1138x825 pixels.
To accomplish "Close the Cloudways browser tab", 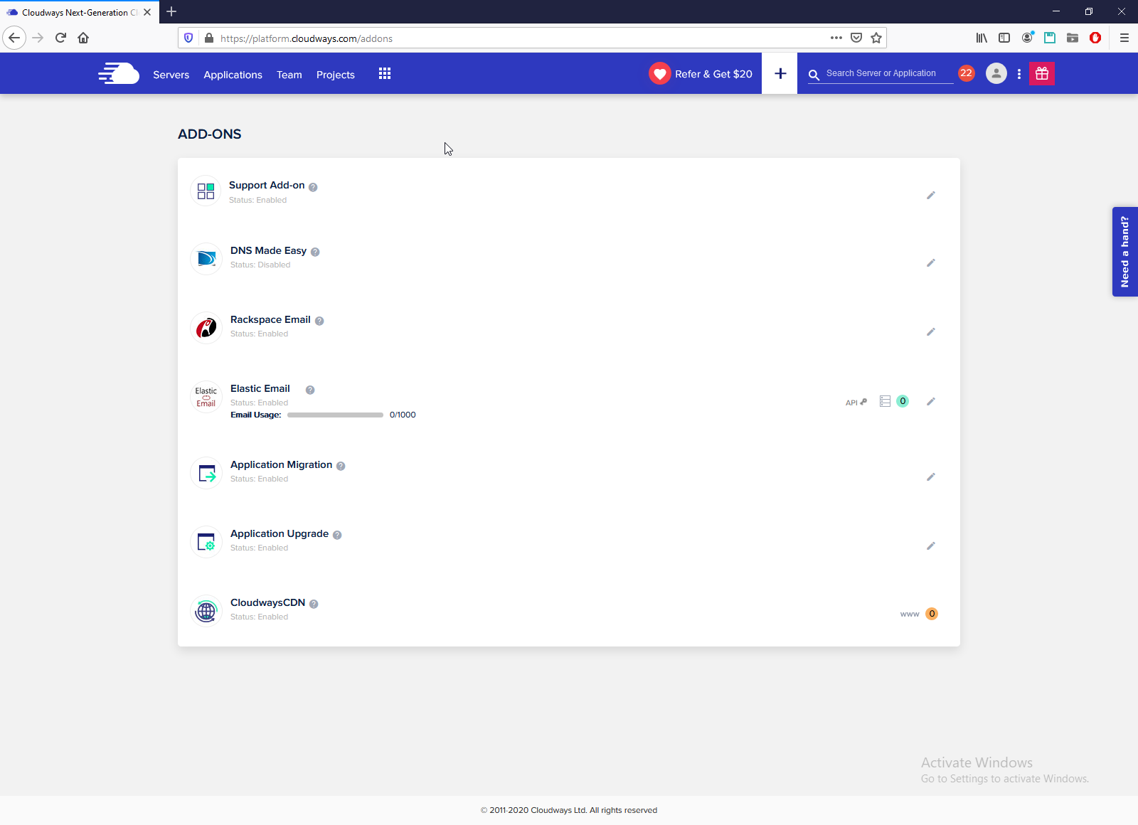I will (x=147, y=12).
